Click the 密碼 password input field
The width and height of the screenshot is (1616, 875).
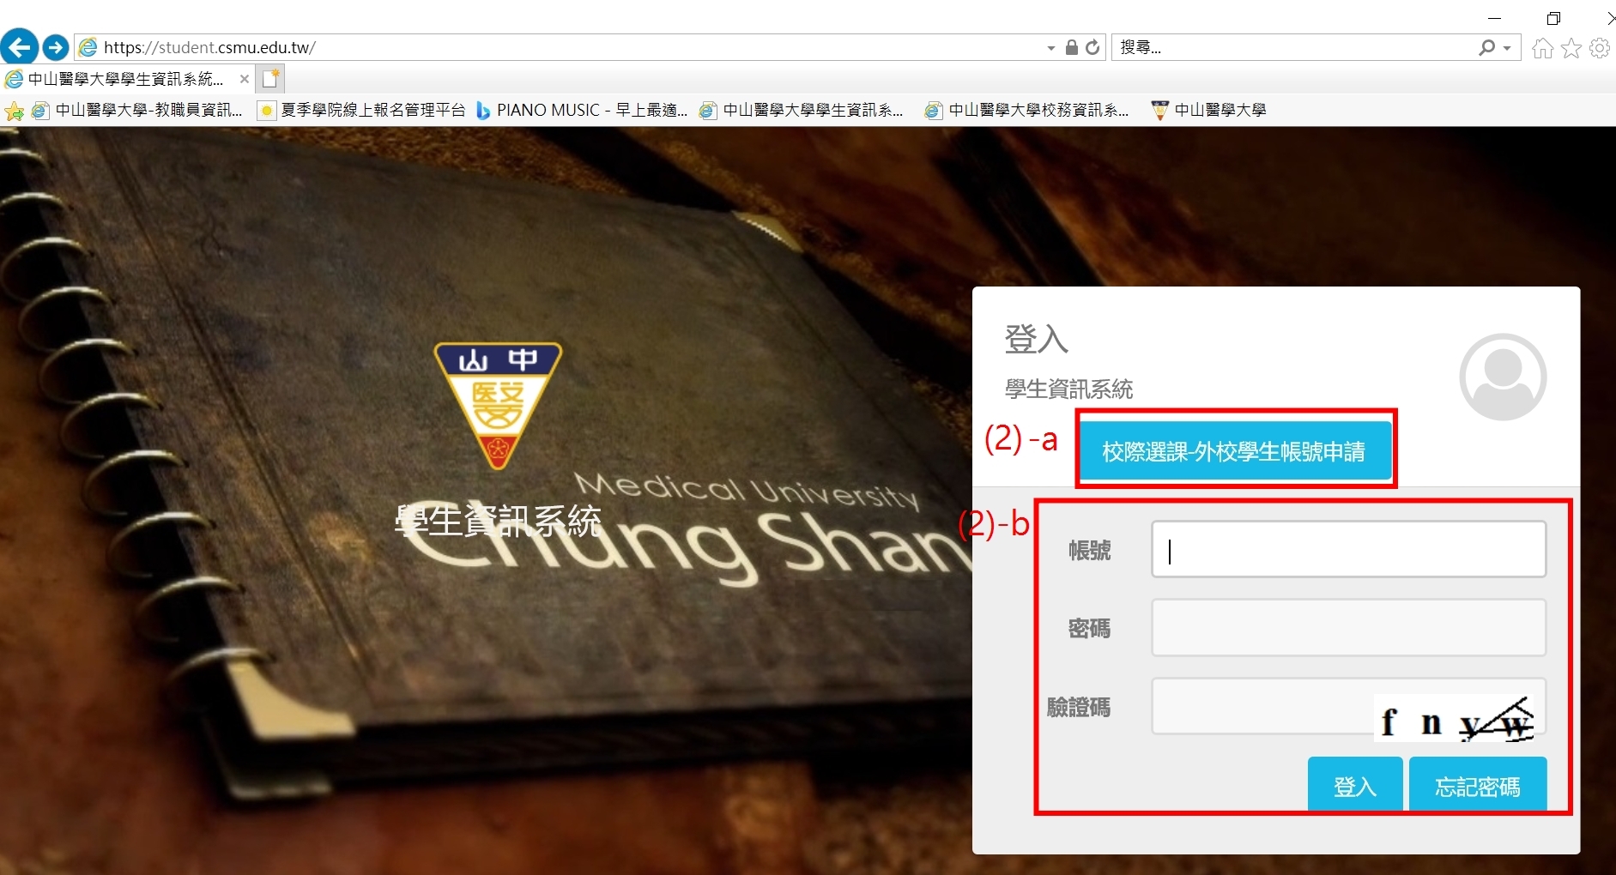[1348, 628]
